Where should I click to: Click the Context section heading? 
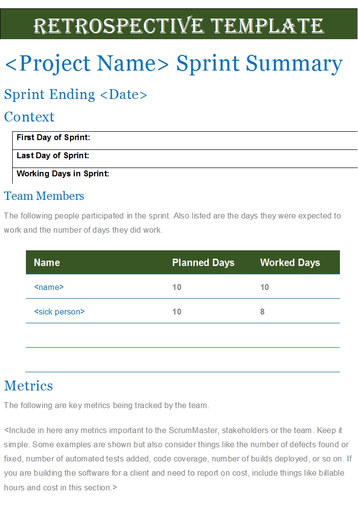tap(29, 117)
